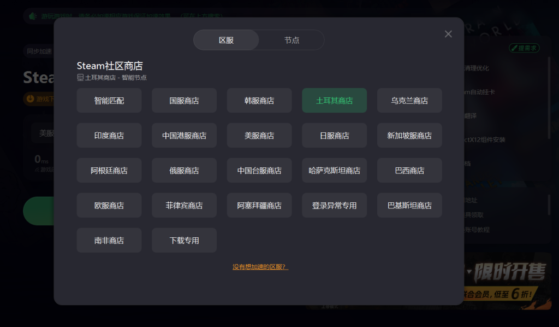Close the region selection dialog
Screen dimensions: 559x327
tap(448, 34)
